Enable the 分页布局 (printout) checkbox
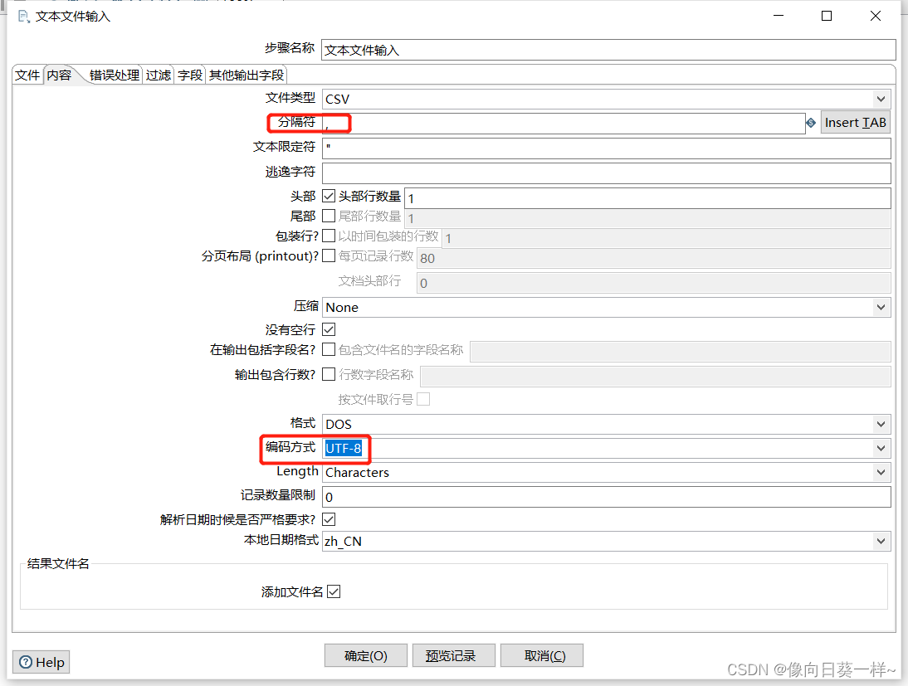Image resolution: width=908 pixels, height=686 pixels. pyautogui.click(x=329, y=255)
